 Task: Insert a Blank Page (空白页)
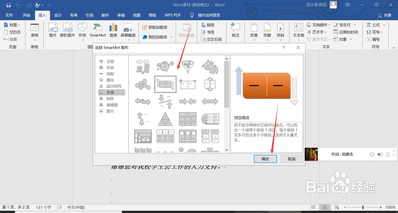coord(12,32)
